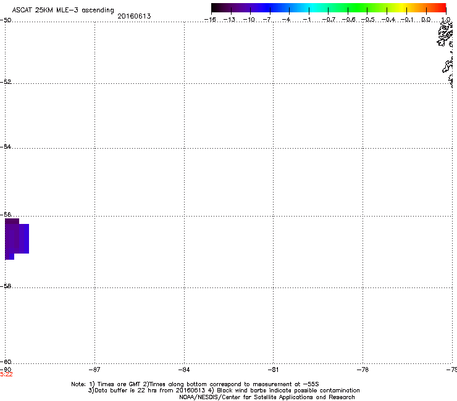Viewport: 457px width, 401px height.
Task: Click the -50 latitude label
Action: (6, 20)
